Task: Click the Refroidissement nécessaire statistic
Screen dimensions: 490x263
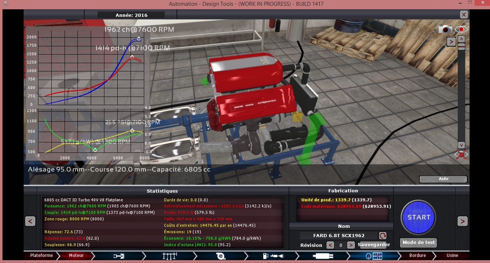Action: 218,206
